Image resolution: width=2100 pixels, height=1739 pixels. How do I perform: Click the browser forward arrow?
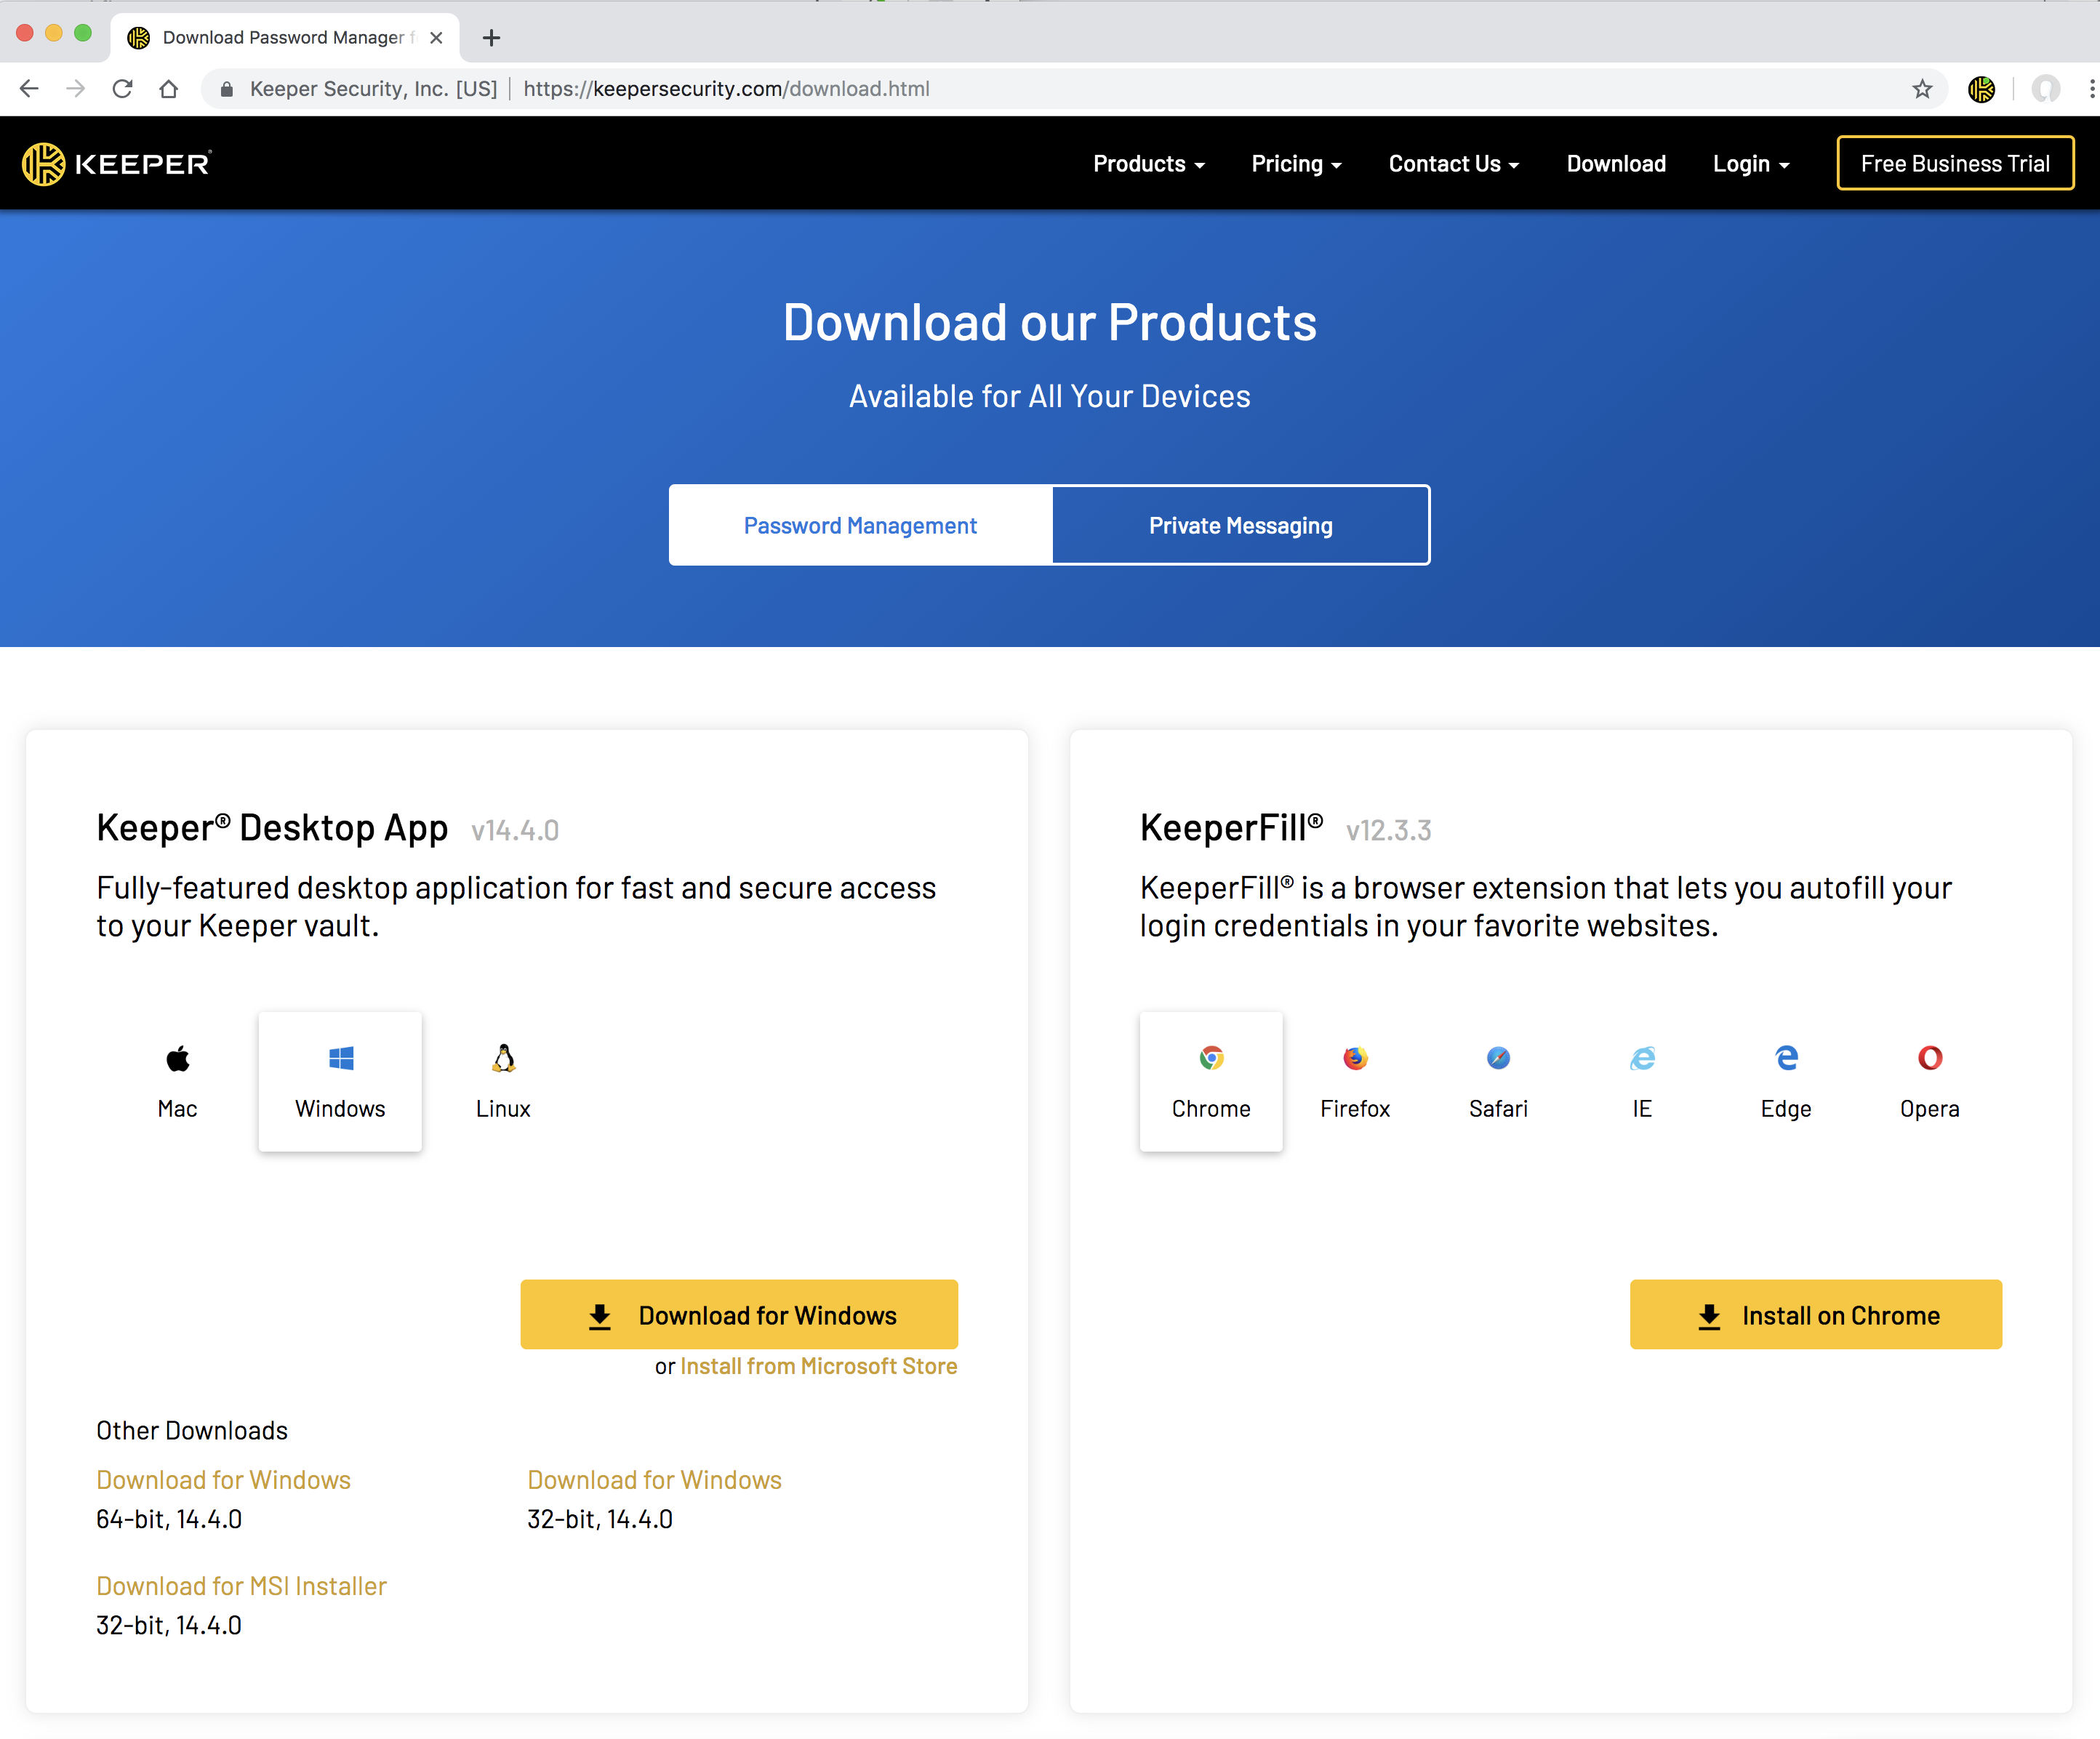(x=75, y=89)
